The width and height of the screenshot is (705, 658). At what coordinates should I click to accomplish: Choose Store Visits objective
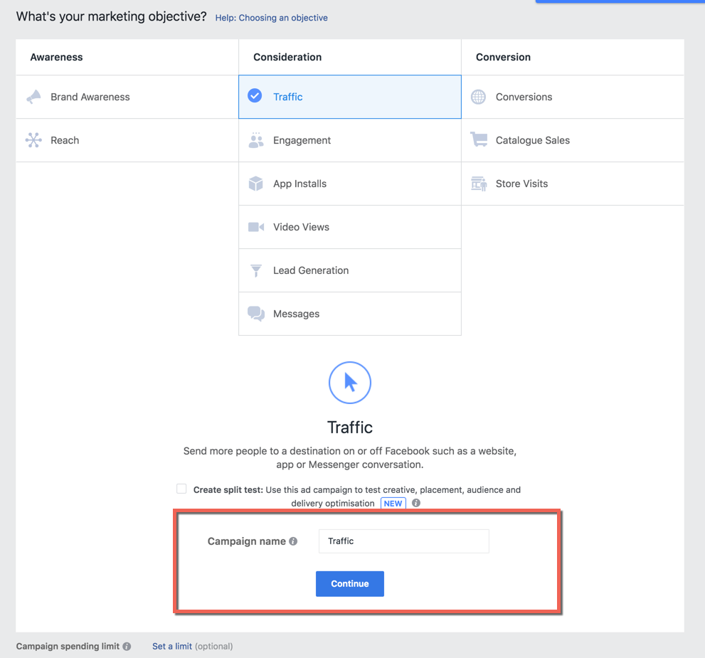[573, 184]
